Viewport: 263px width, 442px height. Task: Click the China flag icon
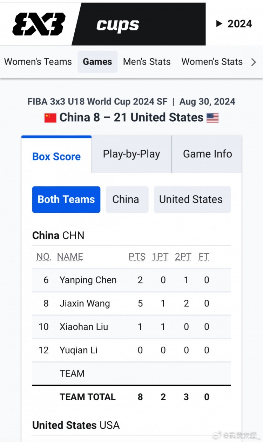[50, 118]
